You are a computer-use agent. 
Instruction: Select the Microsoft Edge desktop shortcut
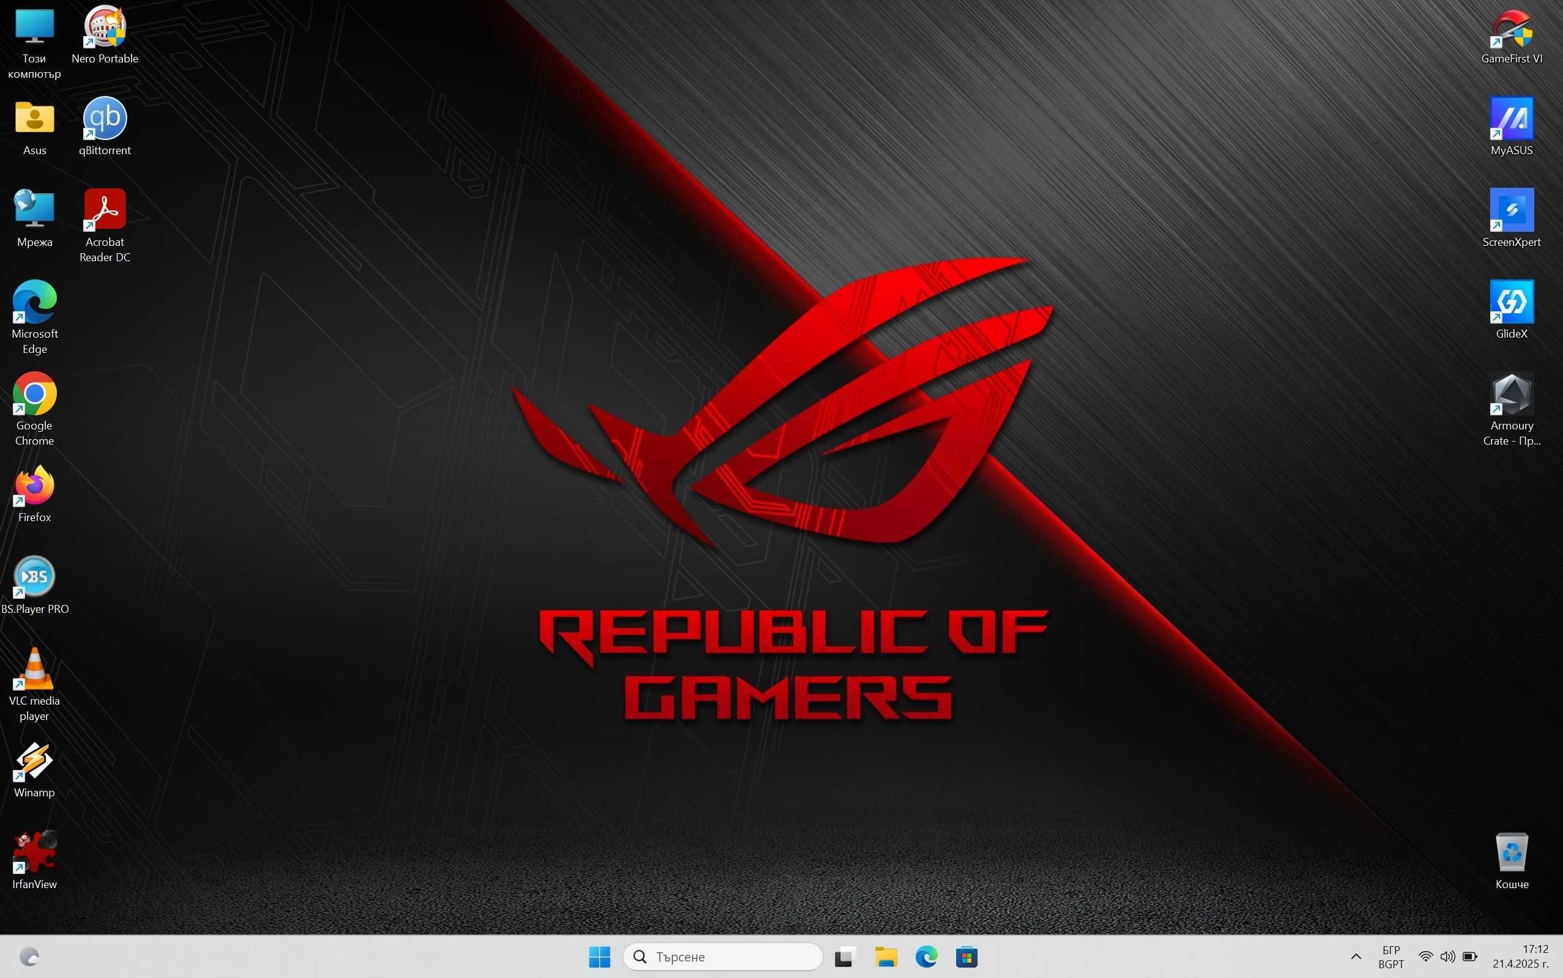point(34,318)
